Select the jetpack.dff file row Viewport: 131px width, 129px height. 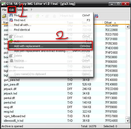(63, 89)
